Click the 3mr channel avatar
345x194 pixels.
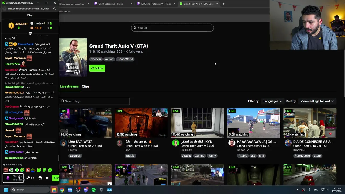[x=119, y=143]
